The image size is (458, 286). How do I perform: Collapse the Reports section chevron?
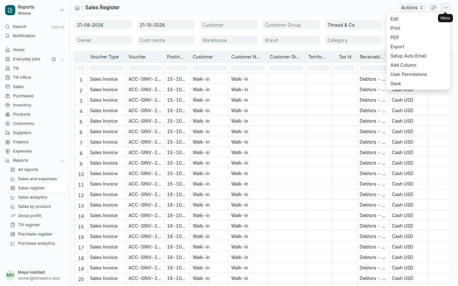62,161
